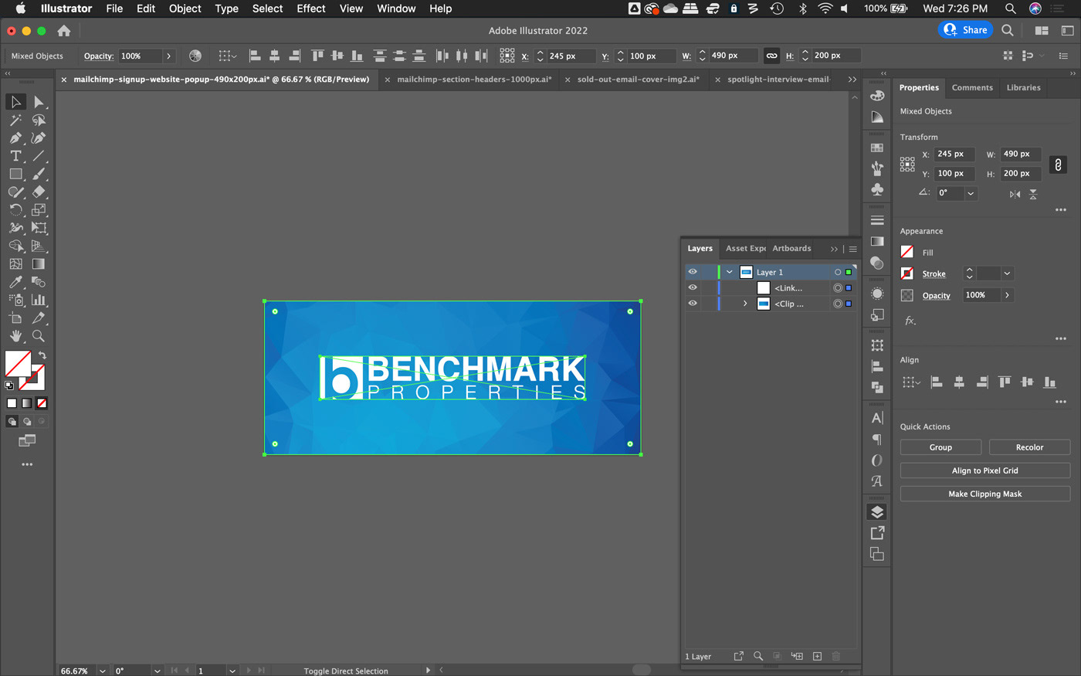Select the Selection tool arrow
This screenshot has height=676, width=1081.
coord(15,102)
